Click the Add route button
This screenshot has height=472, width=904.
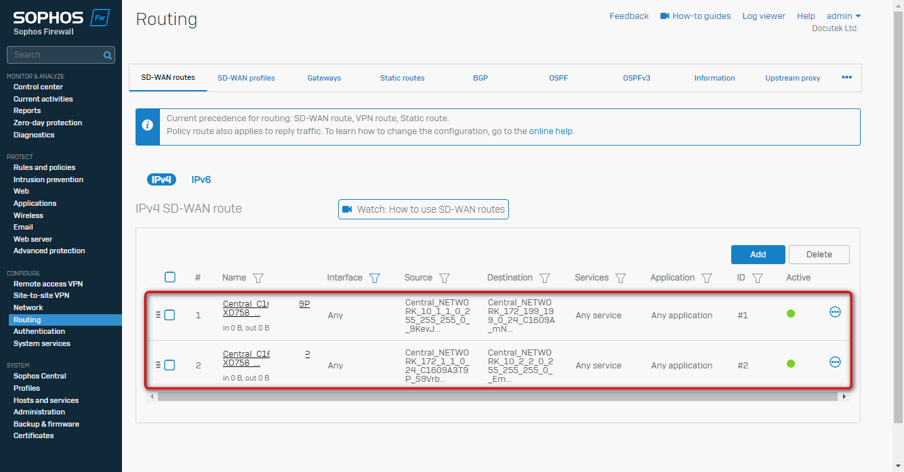[758, 255]
